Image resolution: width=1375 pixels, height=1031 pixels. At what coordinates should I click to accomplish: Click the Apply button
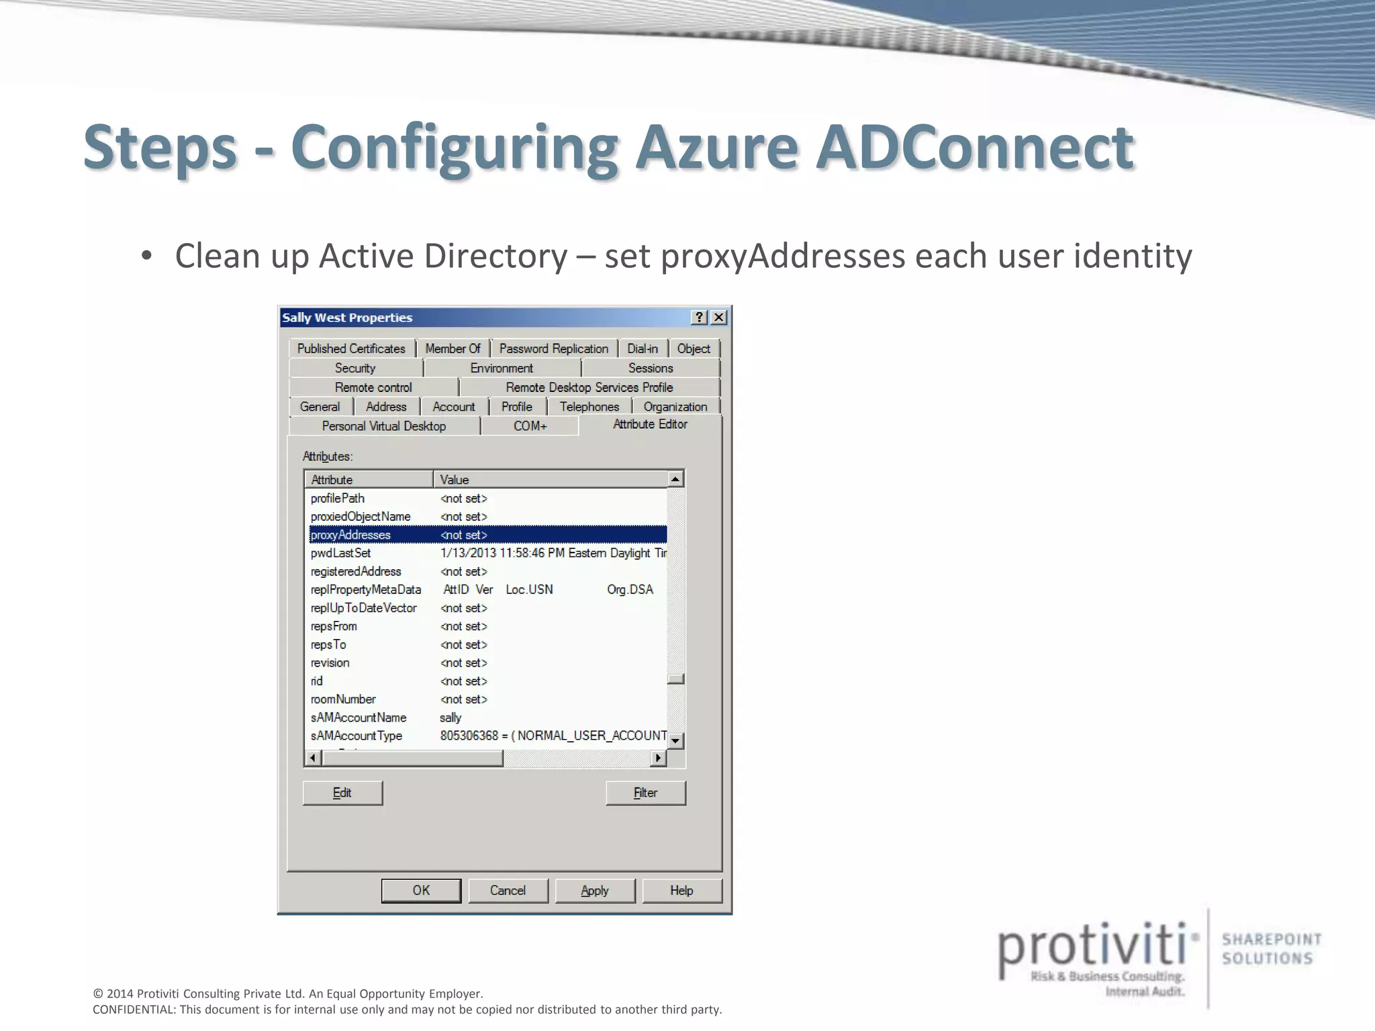point(595,891)
